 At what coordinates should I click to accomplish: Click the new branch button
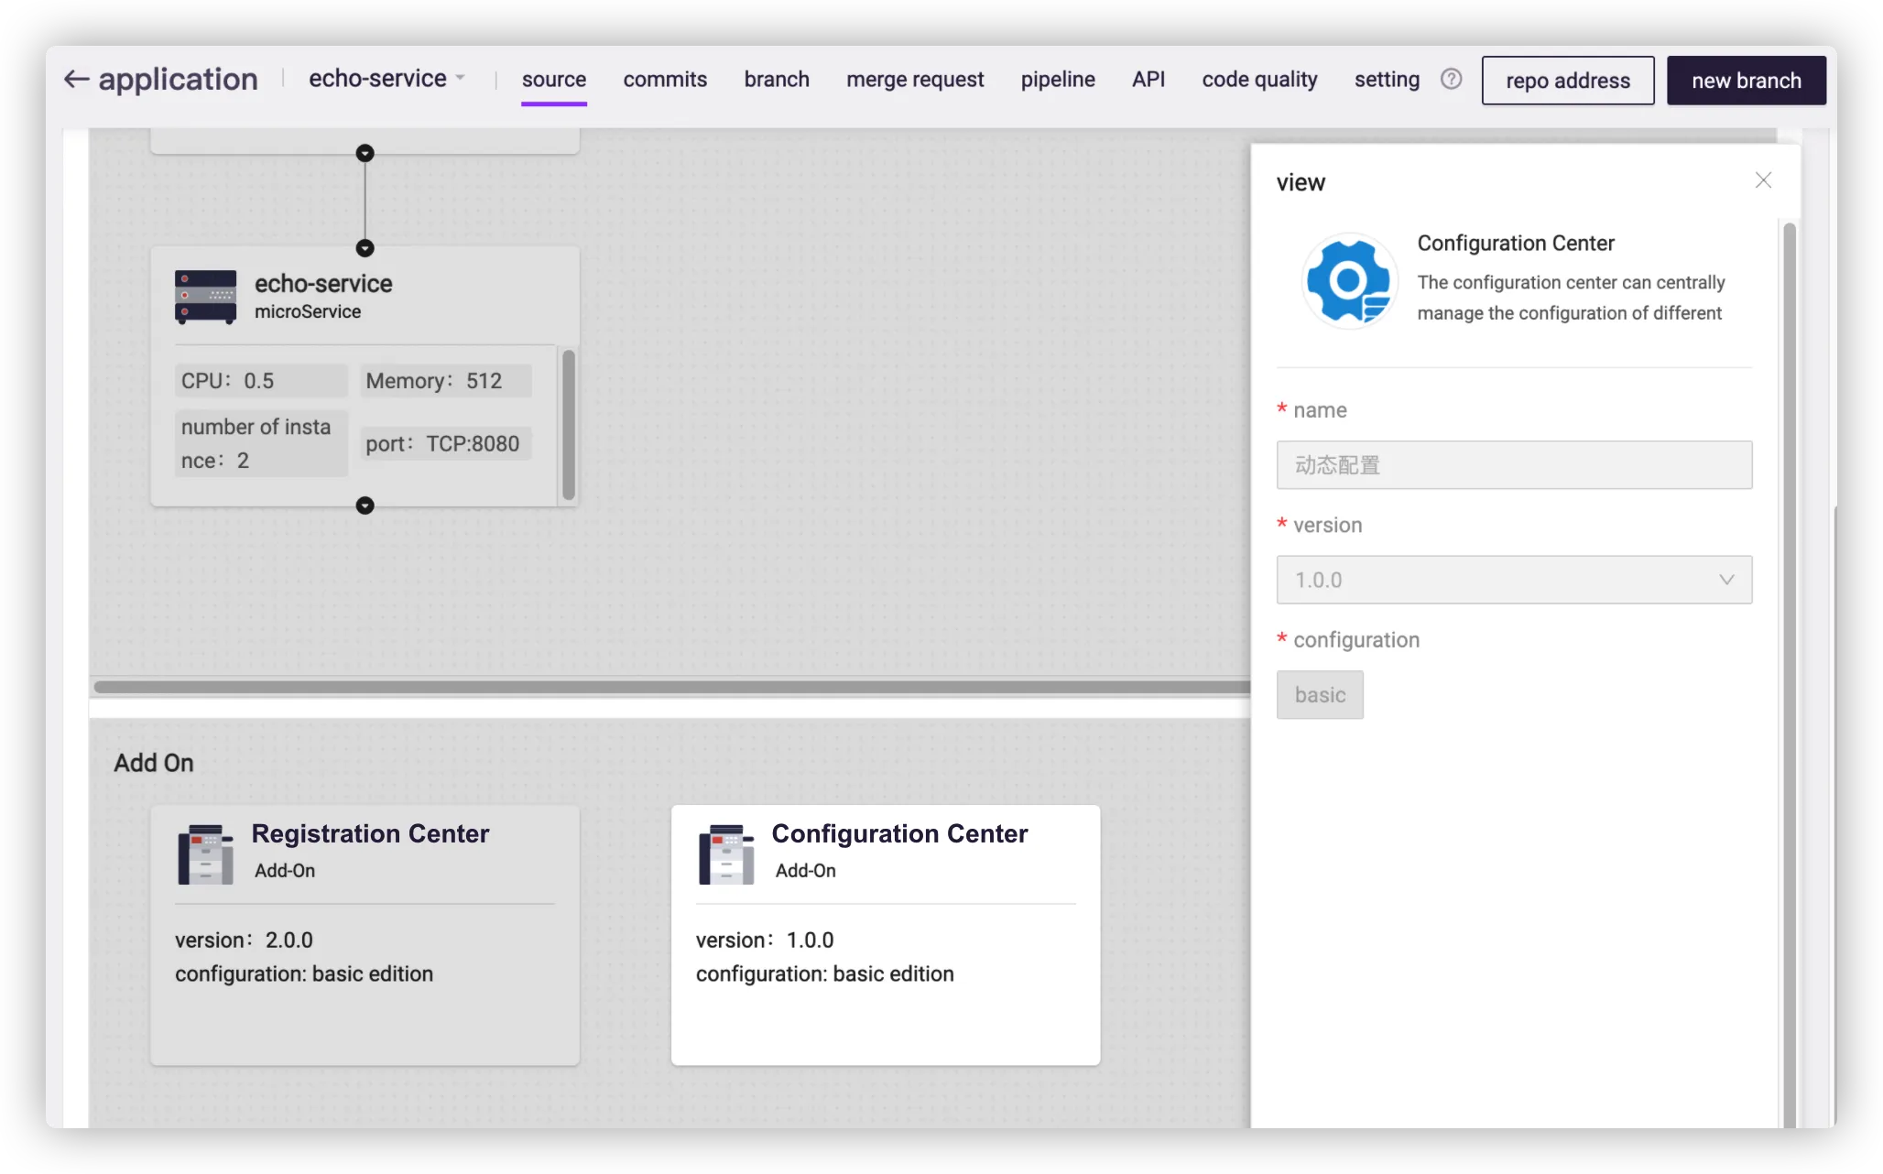(1746, 81)
